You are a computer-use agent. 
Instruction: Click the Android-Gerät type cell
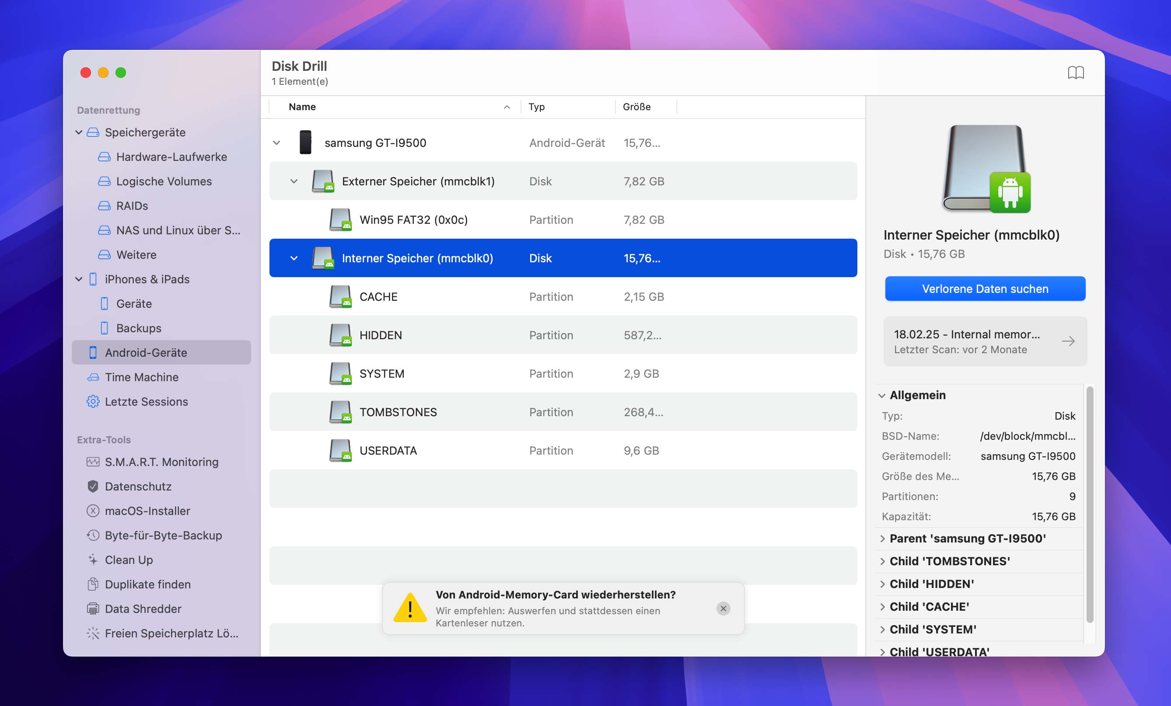567,143
